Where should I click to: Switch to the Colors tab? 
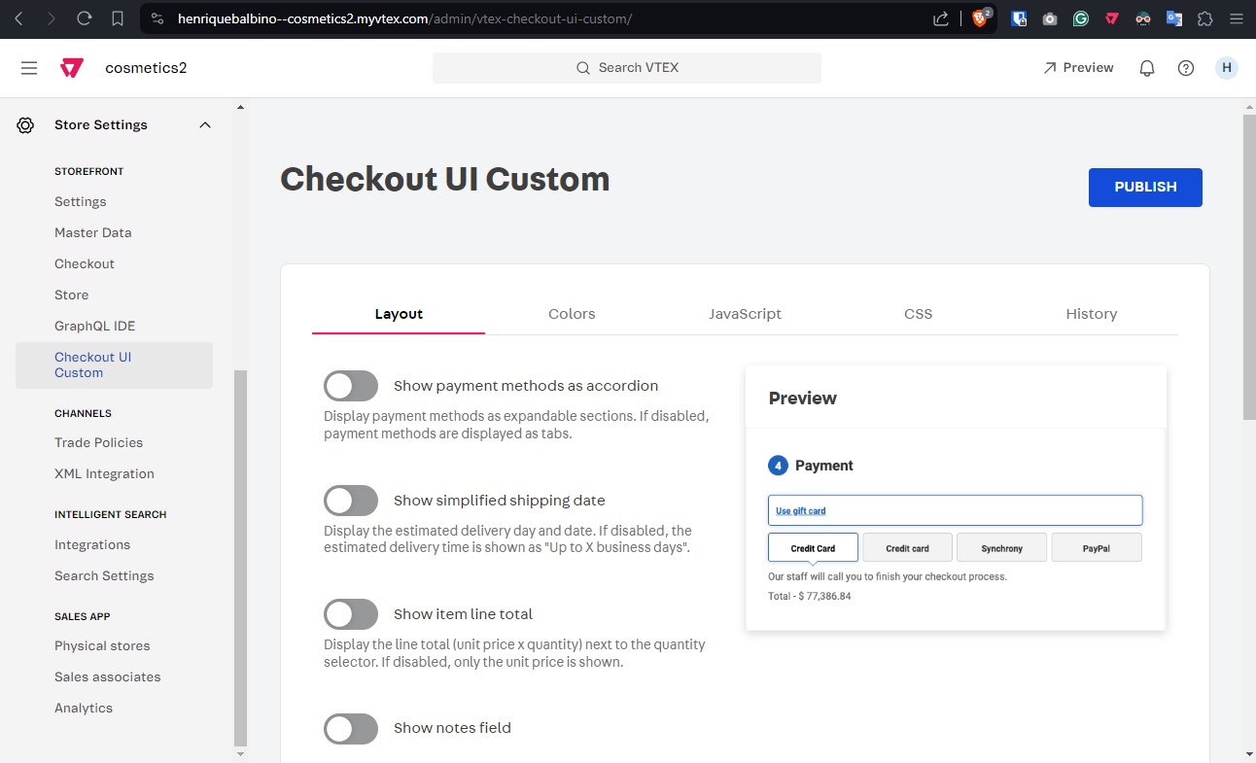[x=572, y=314]
